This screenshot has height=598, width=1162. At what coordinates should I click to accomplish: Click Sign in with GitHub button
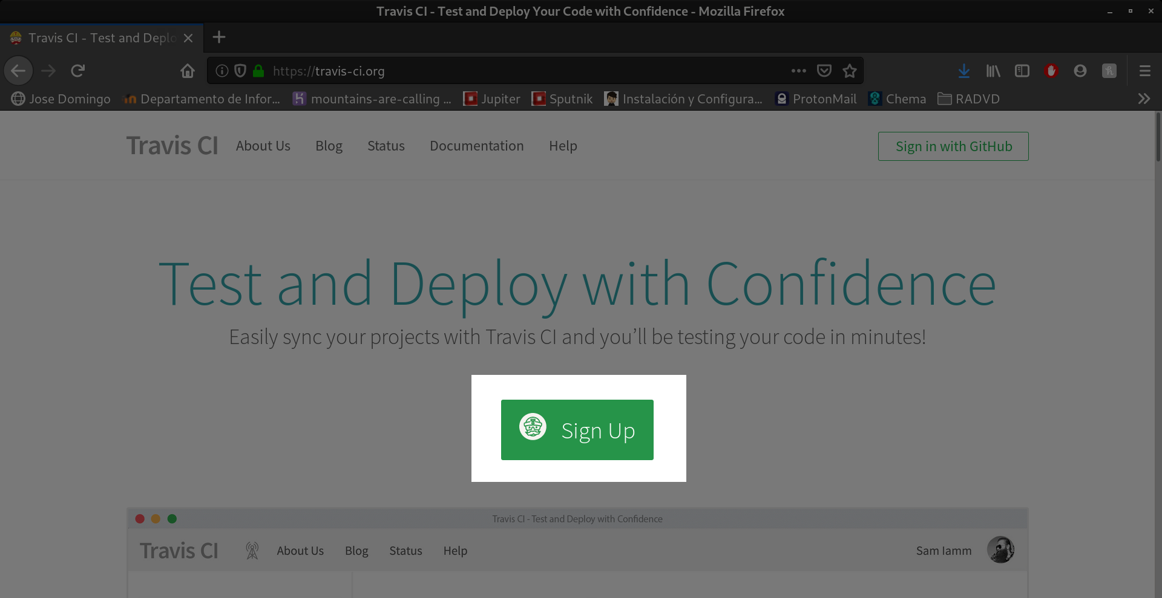pos(953,146)
